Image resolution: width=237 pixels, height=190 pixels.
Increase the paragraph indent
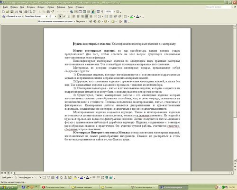pos(120,16)
